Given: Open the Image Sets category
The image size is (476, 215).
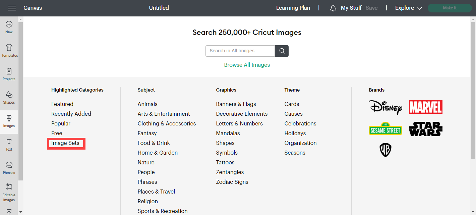Looking at the screenshot, I should (x=65, y=143).
